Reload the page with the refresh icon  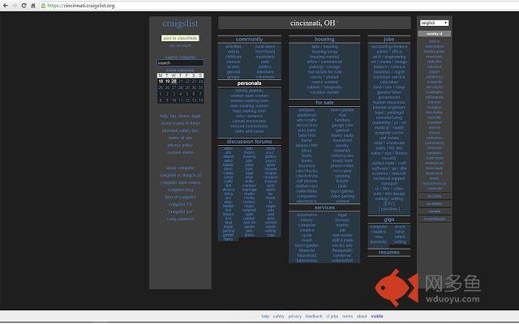coord(24,6)
